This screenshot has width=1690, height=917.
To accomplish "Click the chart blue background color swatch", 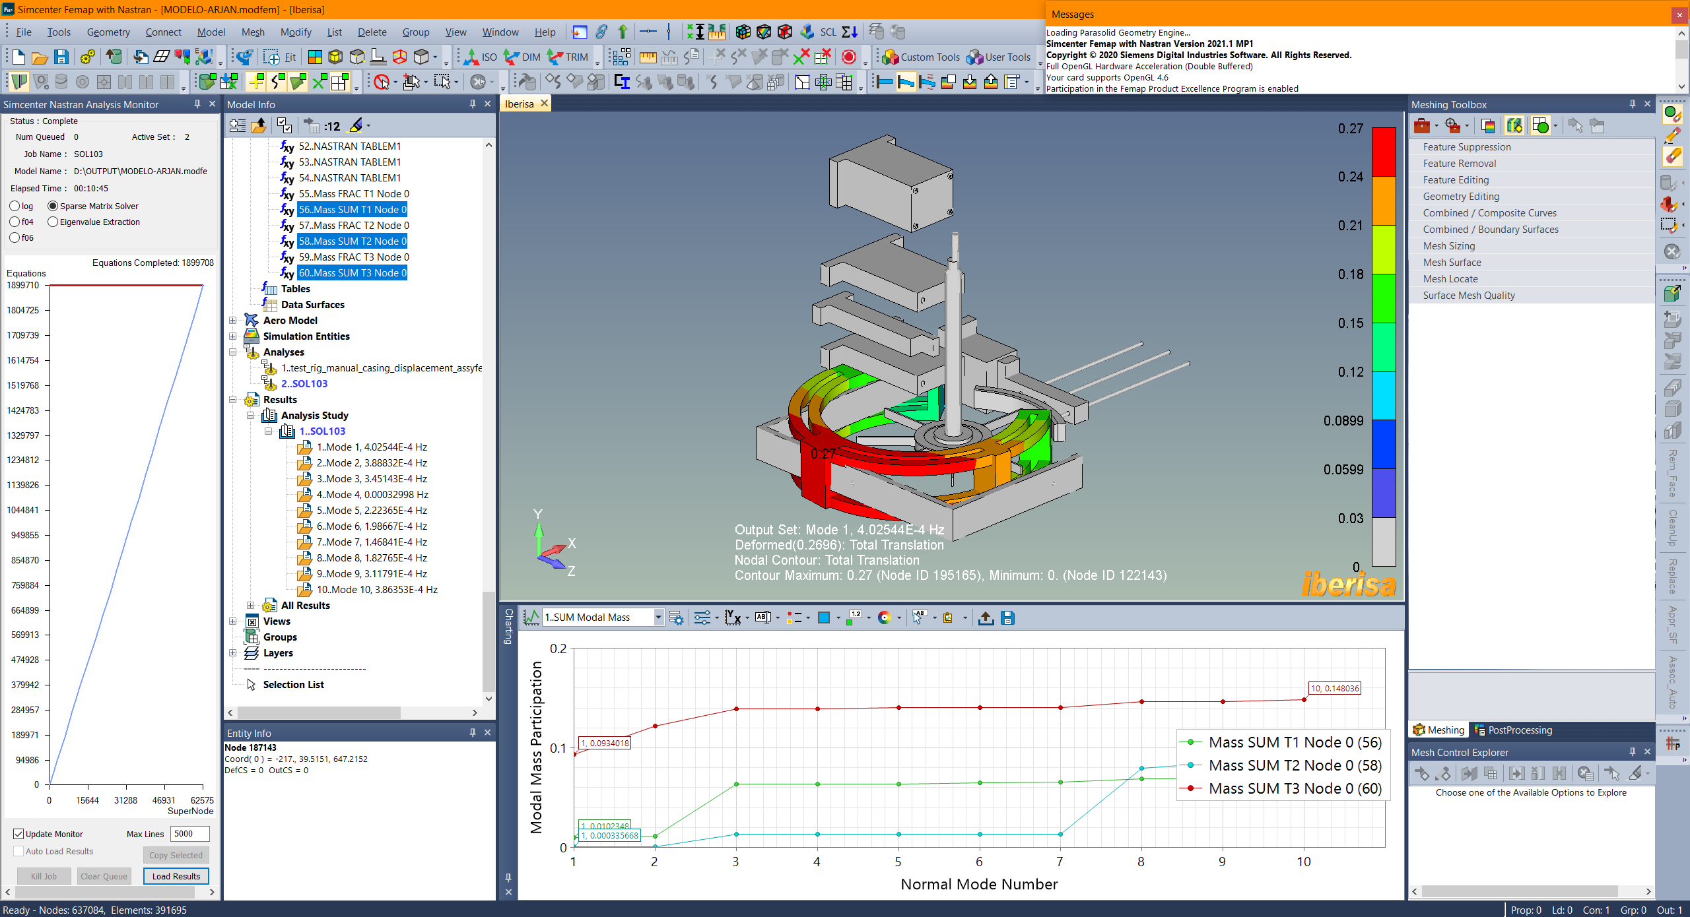I will 824,617.
